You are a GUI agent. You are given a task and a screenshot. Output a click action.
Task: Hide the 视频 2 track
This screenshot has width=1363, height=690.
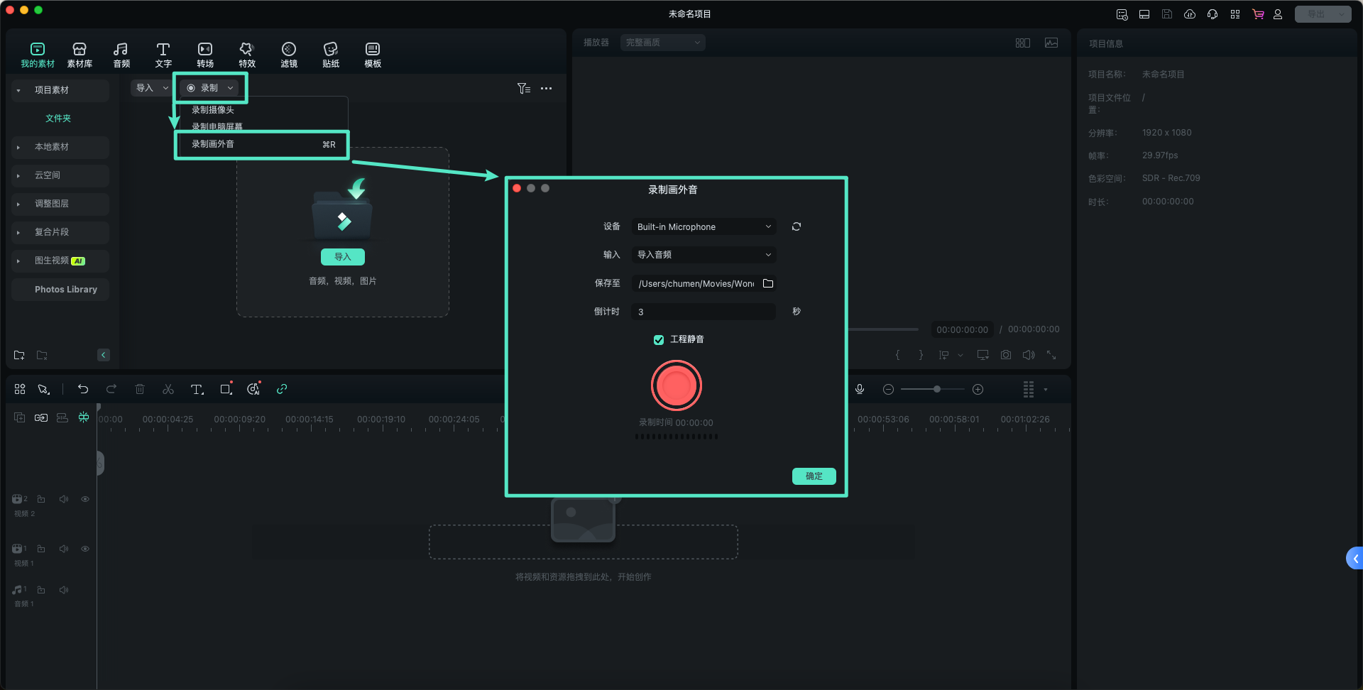point(85,499)
